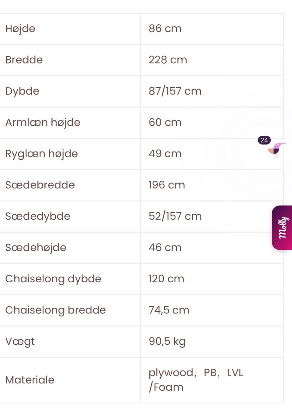Click the 196 cm seat width value
The height and width of the screenshot is (408, 292).
coord(167,185)
